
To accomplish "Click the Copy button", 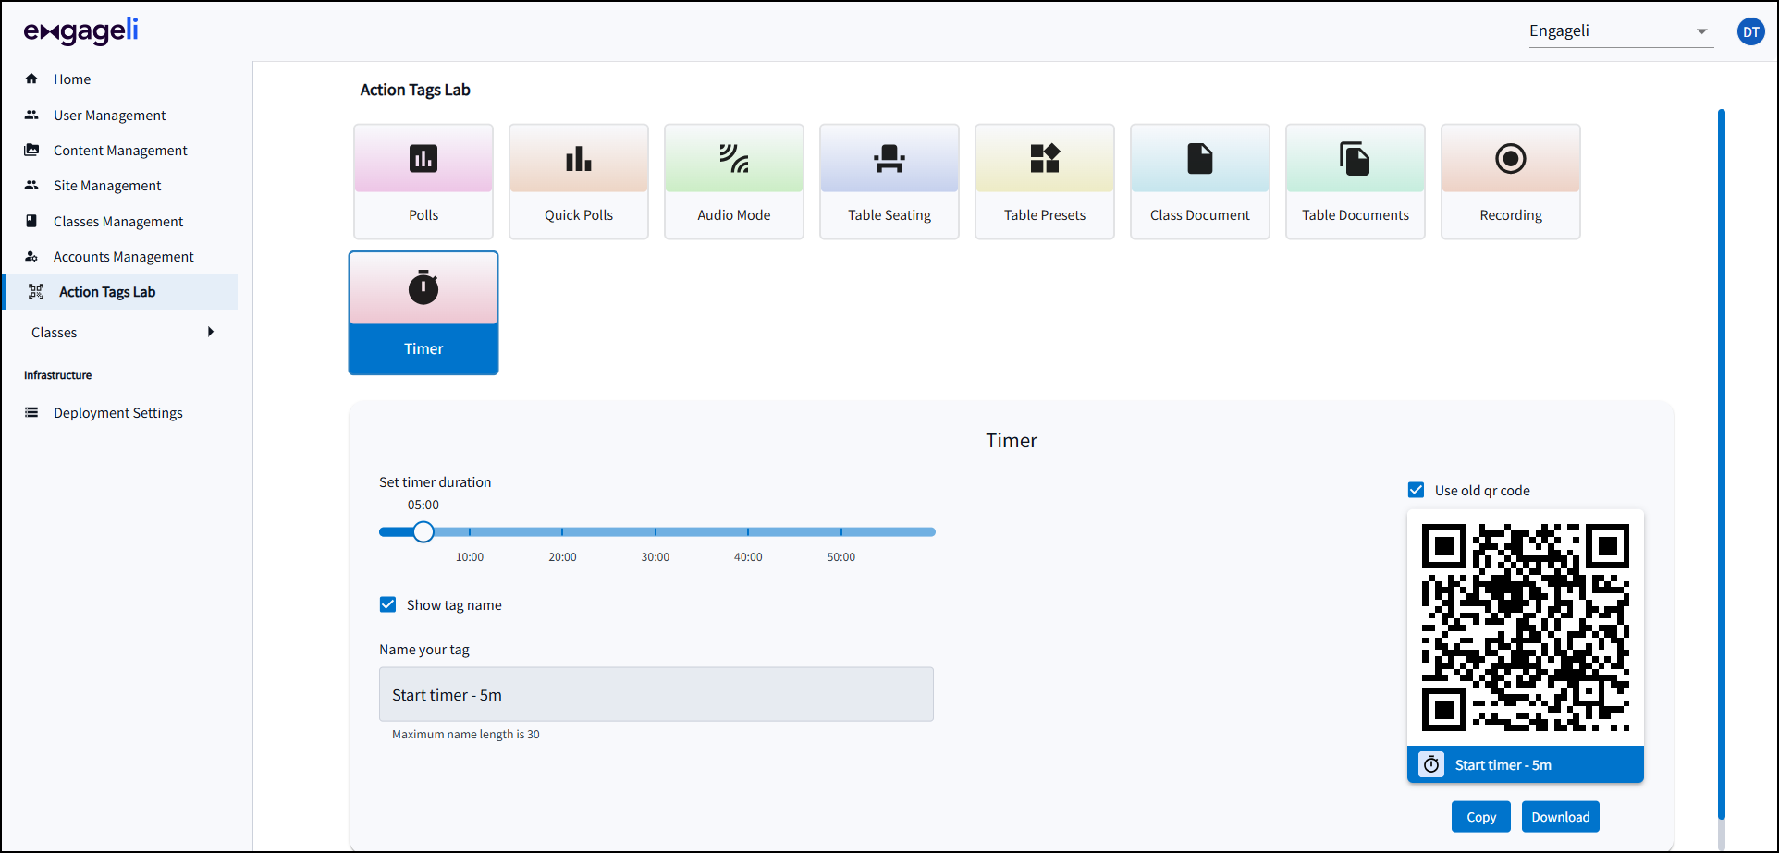I will tap(1480, 817).
